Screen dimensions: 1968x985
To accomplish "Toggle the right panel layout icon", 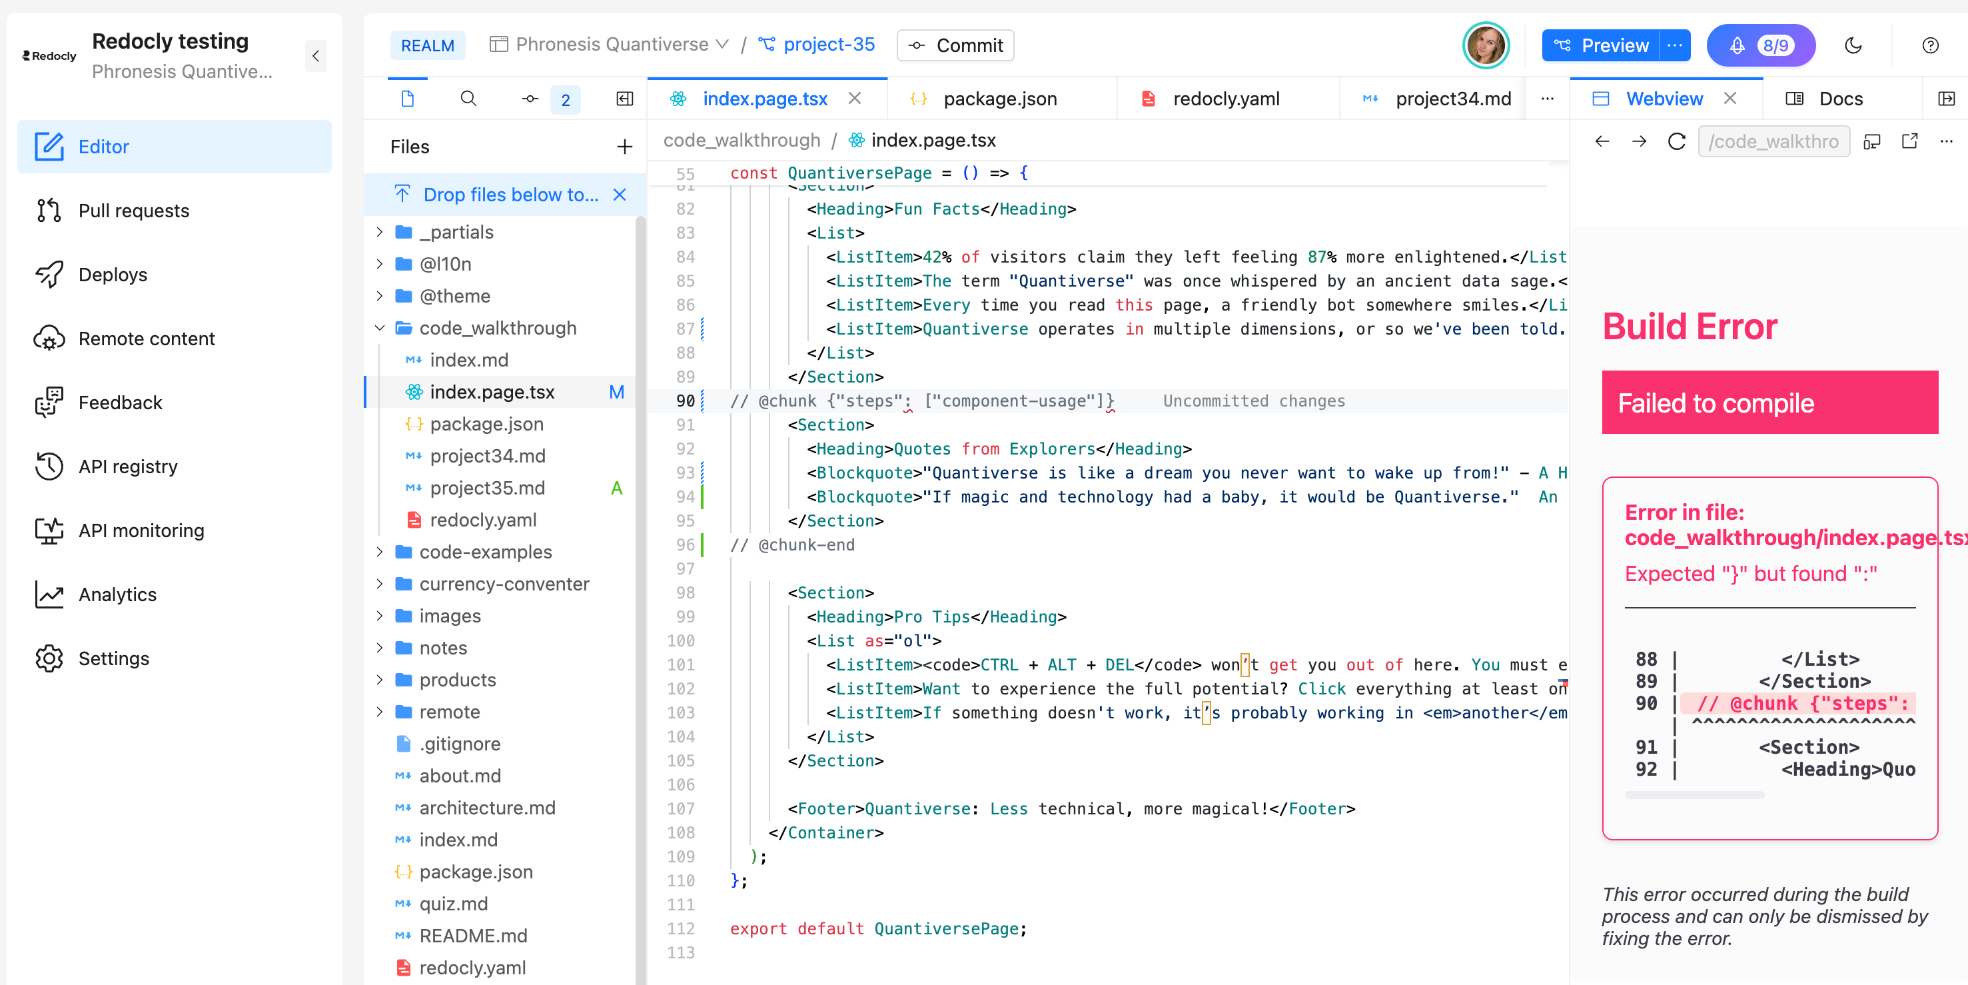I will click(1946, 99).
